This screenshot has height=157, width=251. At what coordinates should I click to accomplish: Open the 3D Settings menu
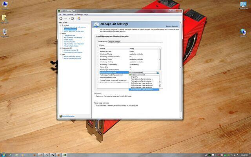(79, 14)
